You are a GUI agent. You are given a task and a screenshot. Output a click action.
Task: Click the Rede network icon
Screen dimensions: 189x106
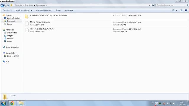point(4,62)
